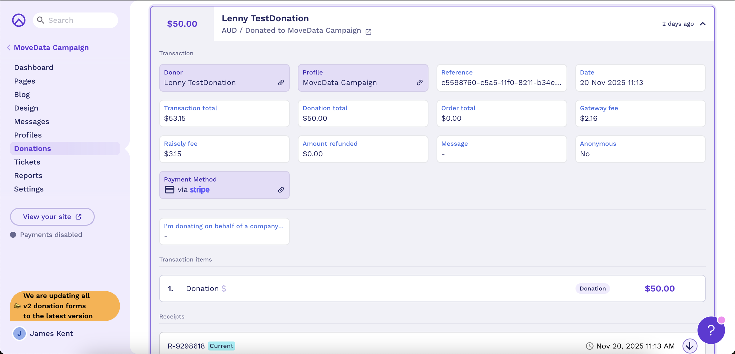Expand the truncated Reference value
The image size is (735, 354).
pos(501,82)
